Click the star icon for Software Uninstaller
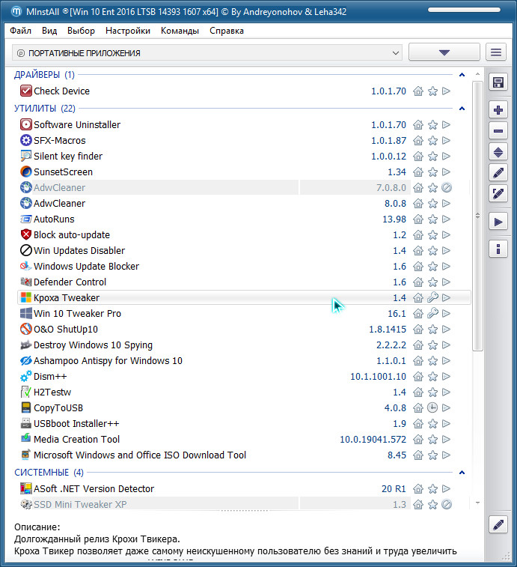 coord(432,125)
